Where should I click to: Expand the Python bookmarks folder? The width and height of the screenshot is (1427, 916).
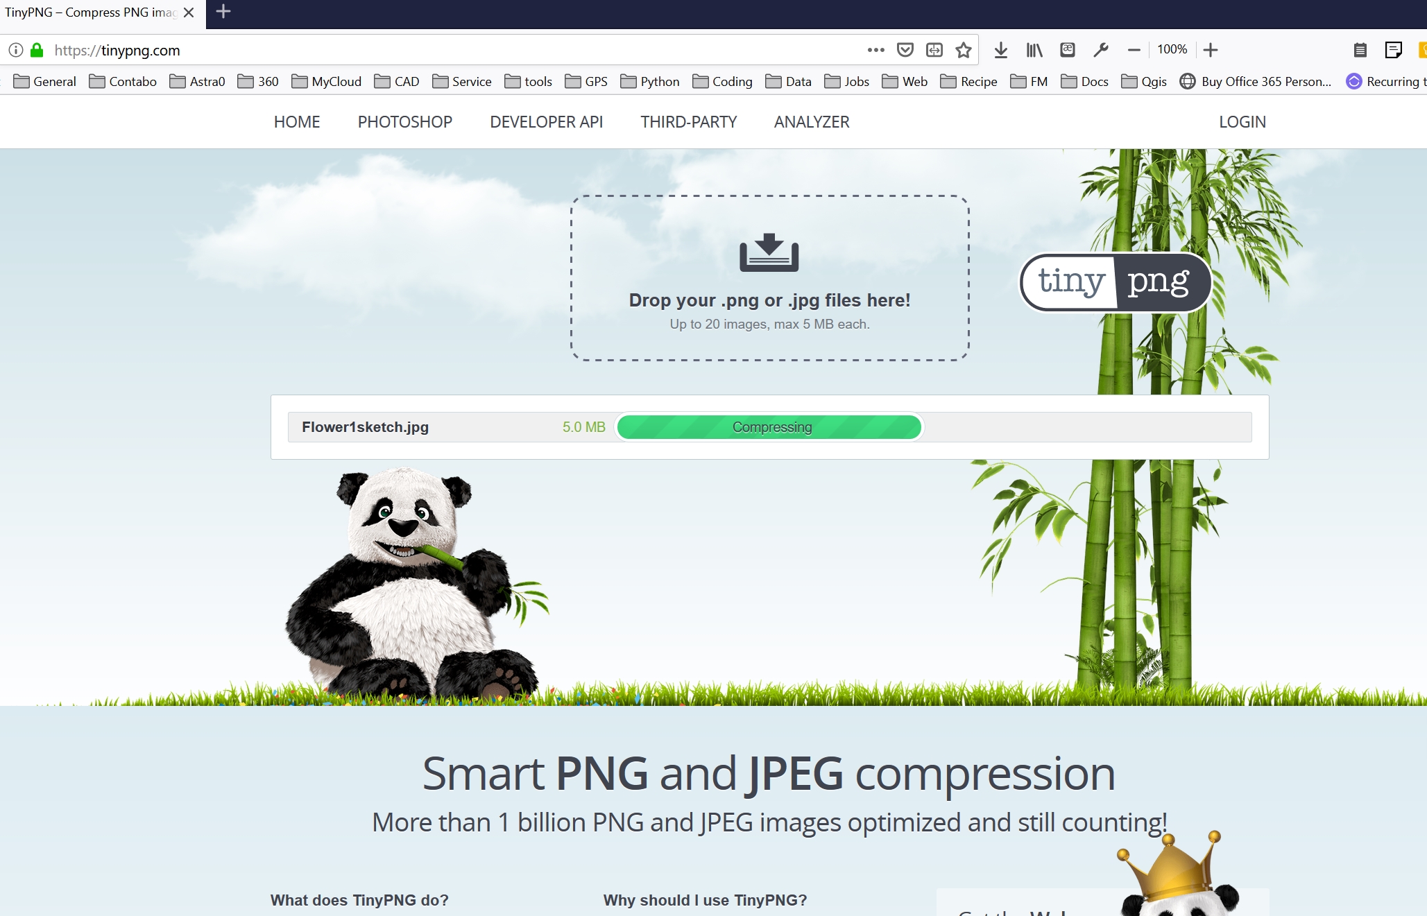click(650, 82)
